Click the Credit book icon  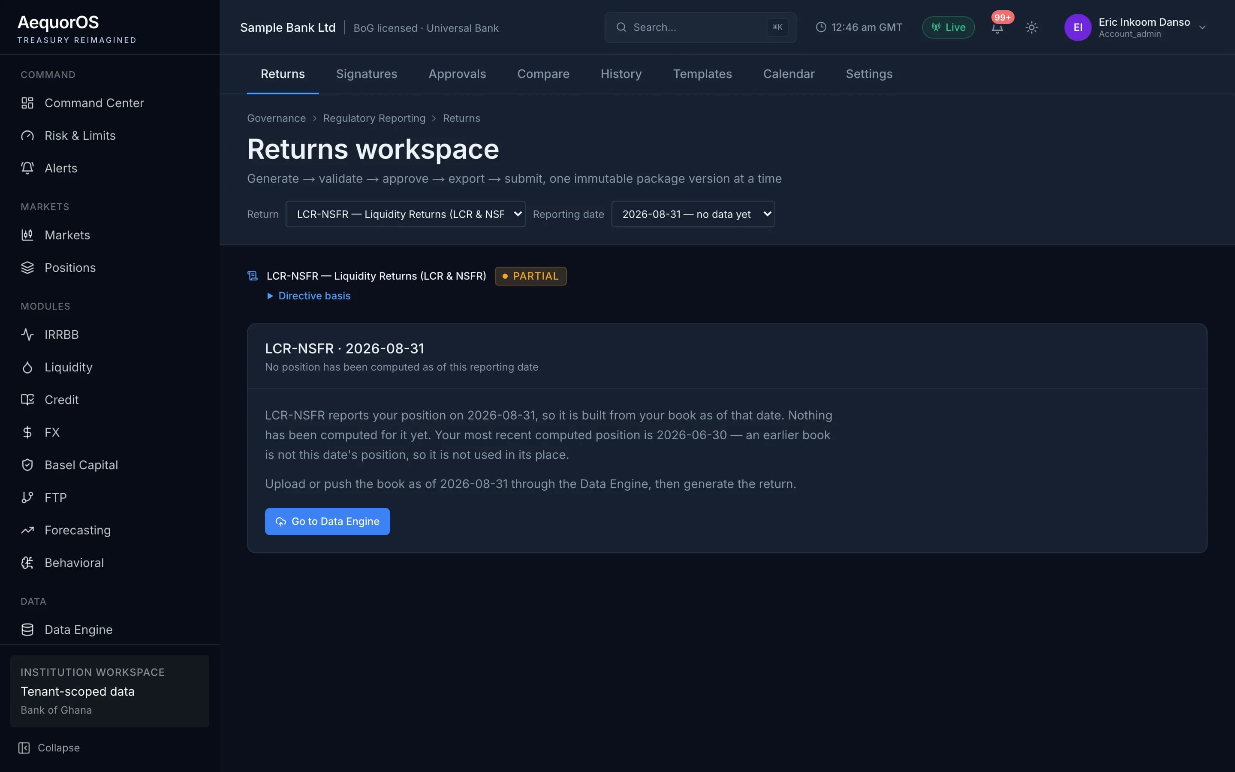point(27,400)
